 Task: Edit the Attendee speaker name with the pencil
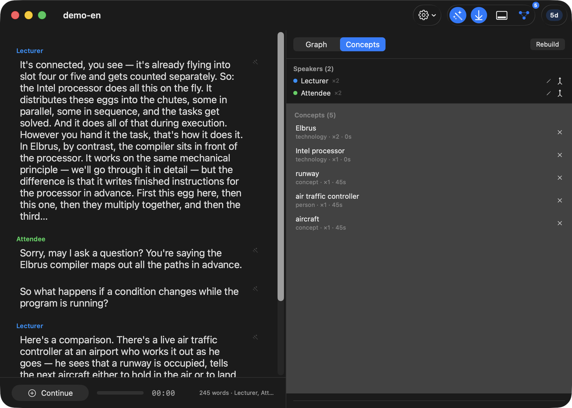548,93
